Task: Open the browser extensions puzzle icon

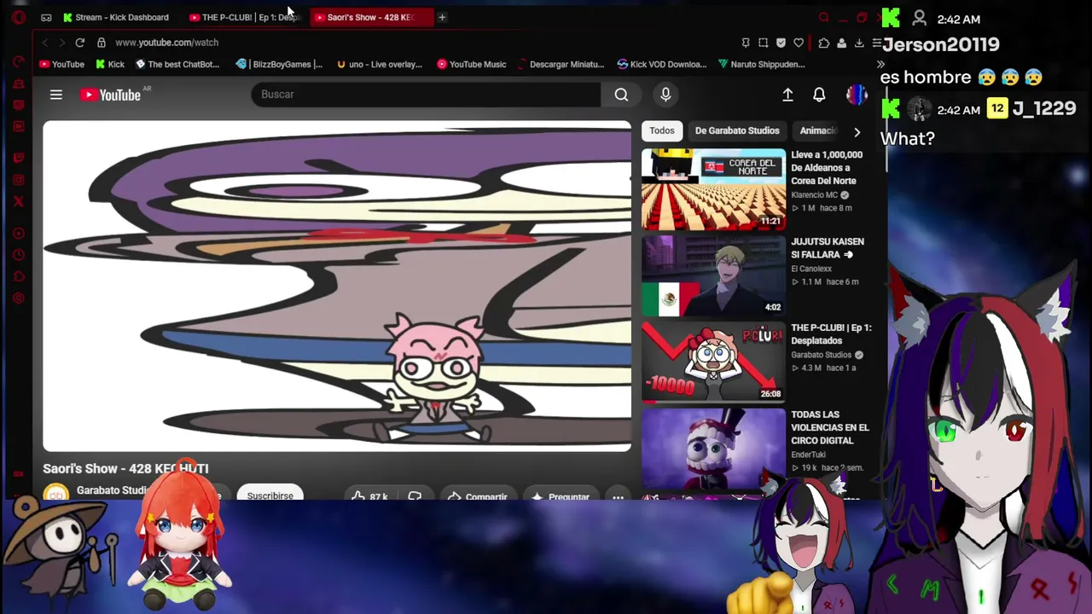Action: coord(823,43)
